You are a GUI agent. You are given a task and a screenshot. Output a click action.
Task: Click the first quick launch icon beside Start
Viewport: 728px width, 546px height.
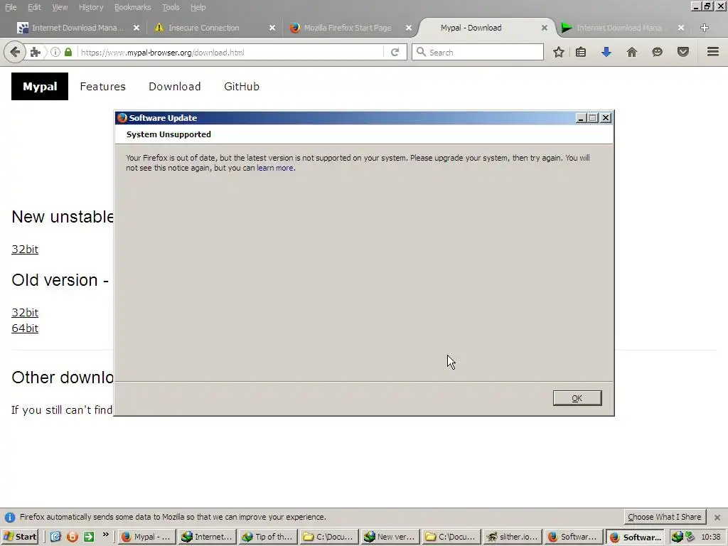[55, 537]
